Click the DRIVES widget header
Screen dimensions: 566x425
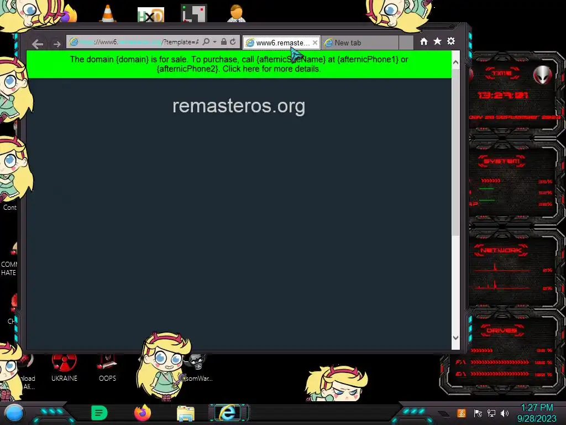pyautogui.click(x=501, y=330)
